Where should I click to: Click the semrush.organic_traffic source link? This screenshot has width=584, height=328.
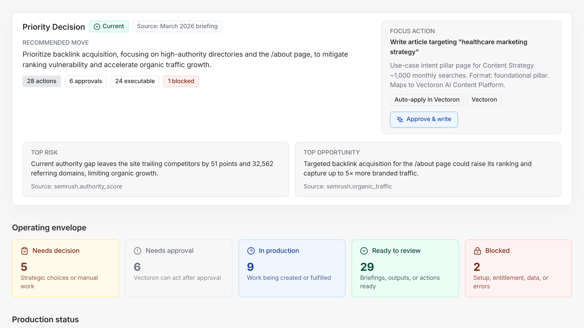[348, 186]
